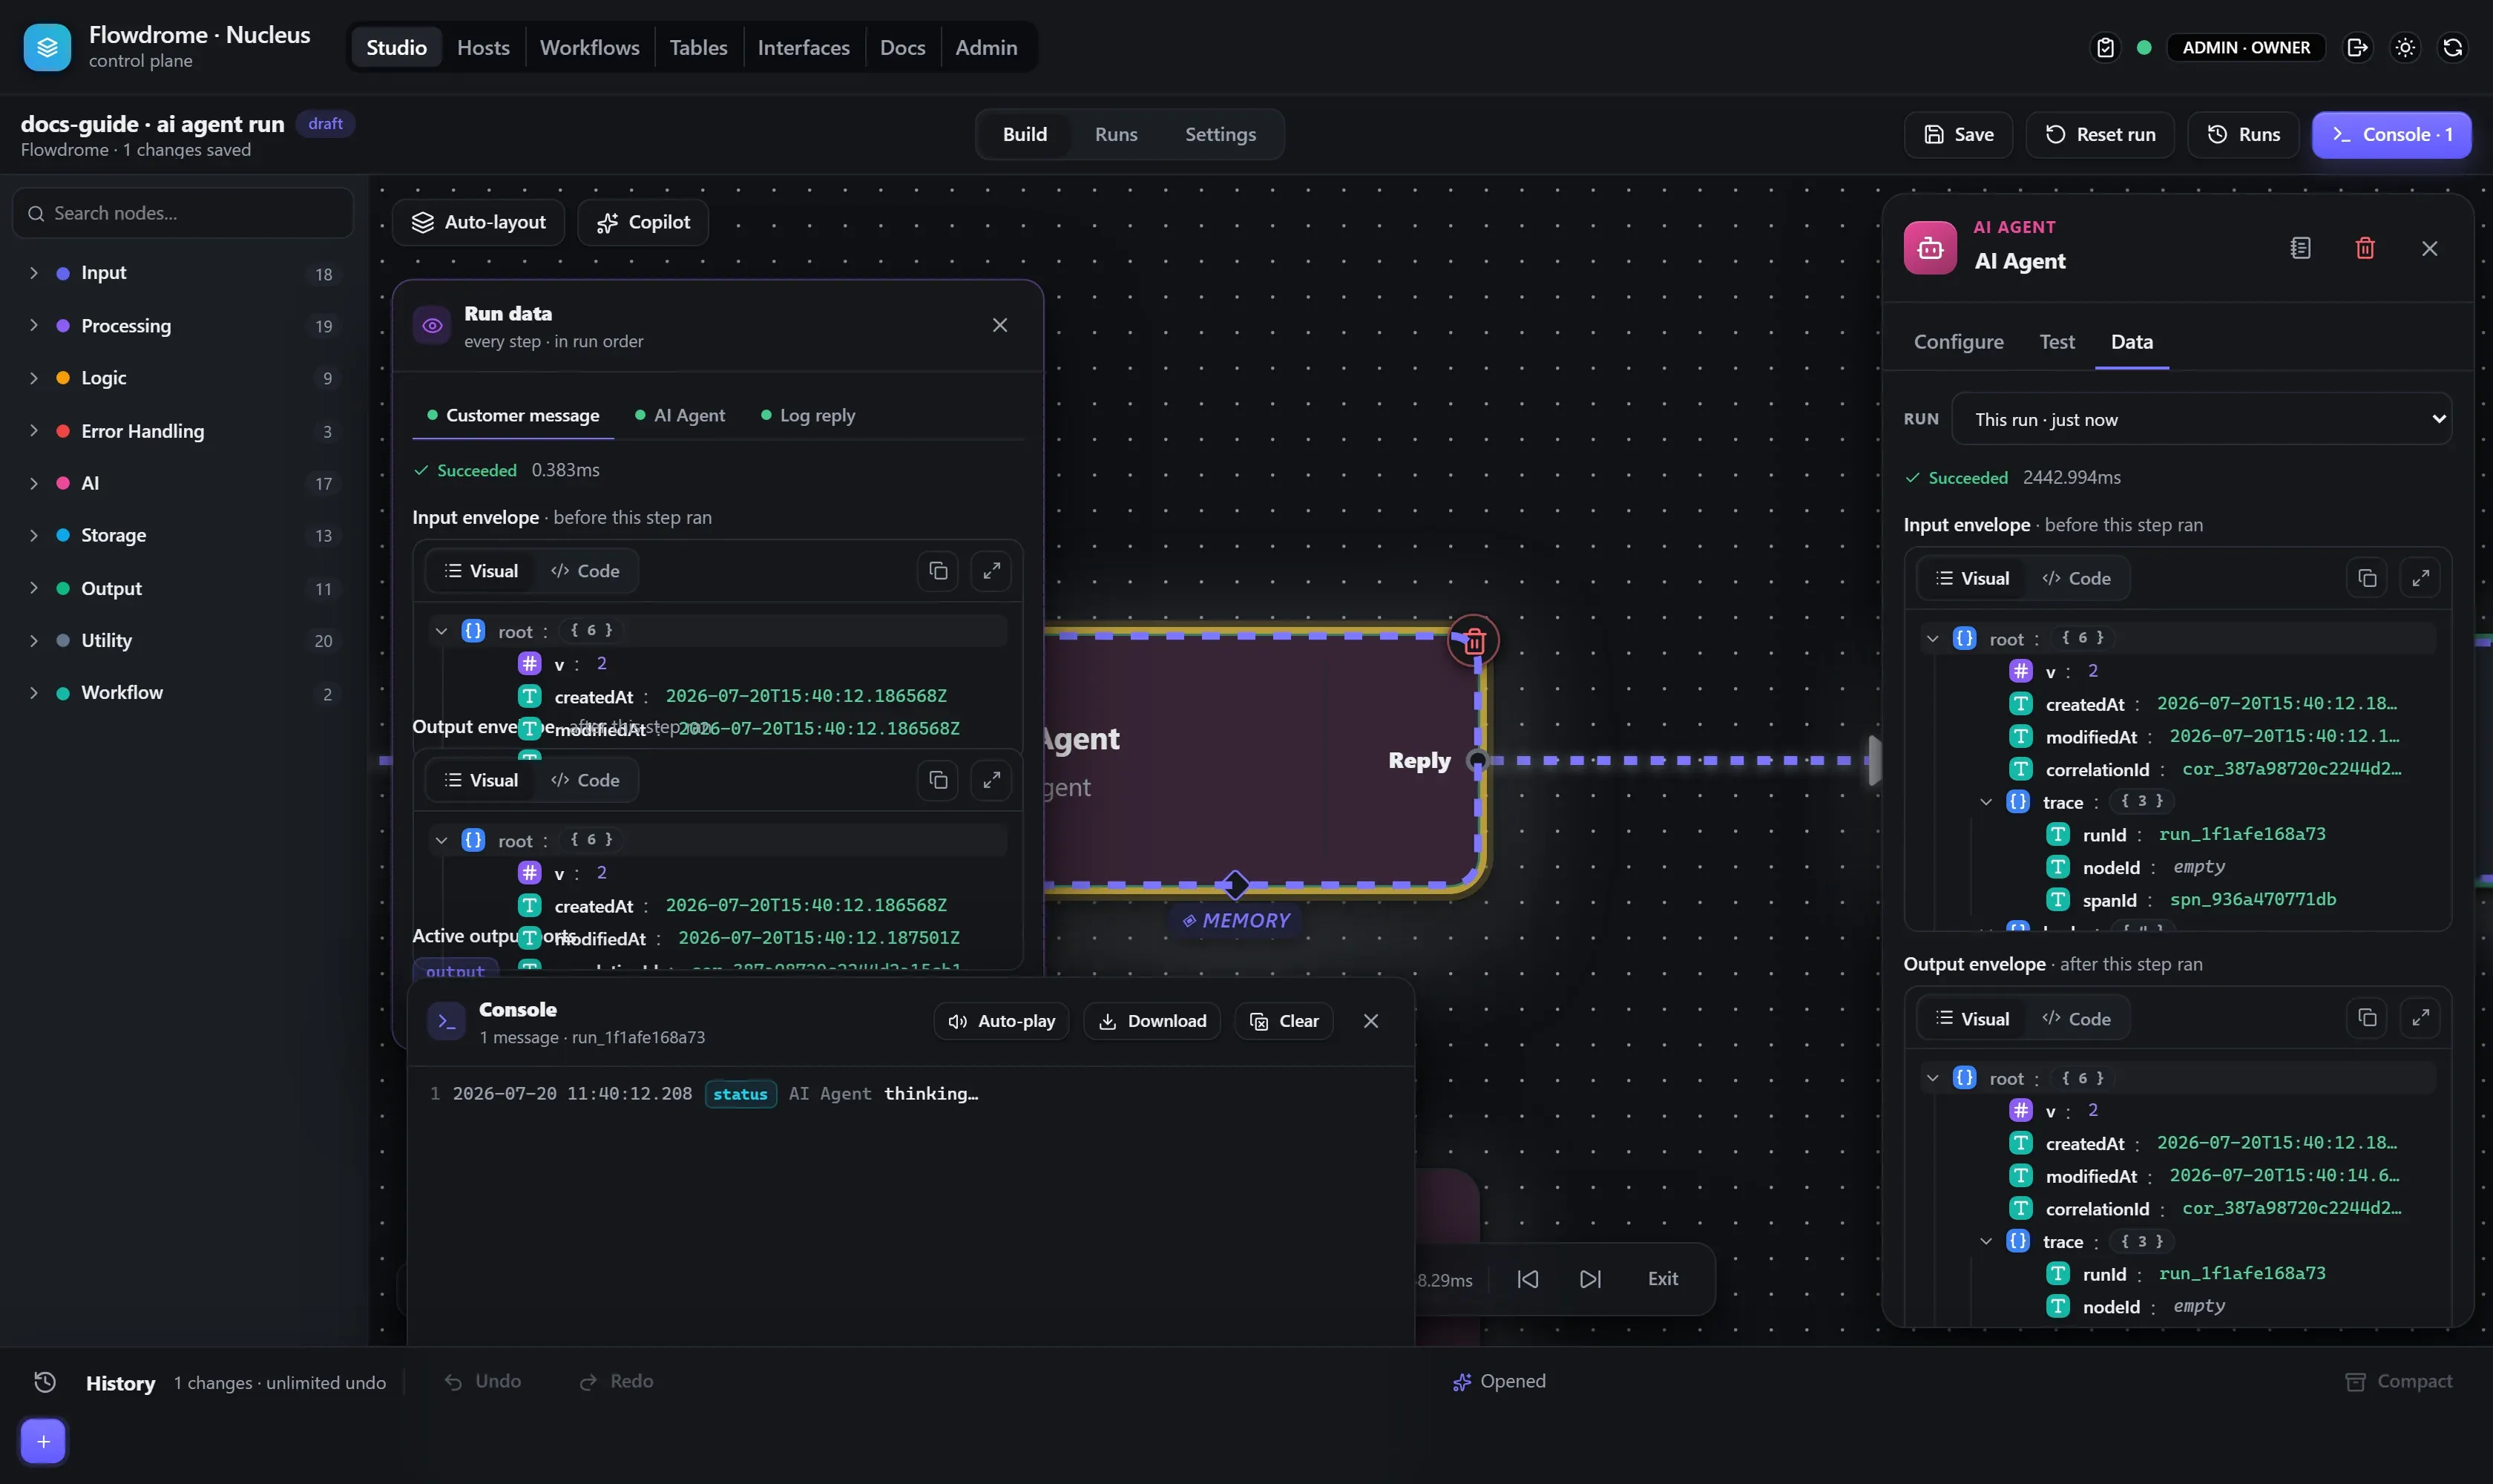Close the AI Agent side panel
The image size is (2493, 1484).
point(2429,248)
